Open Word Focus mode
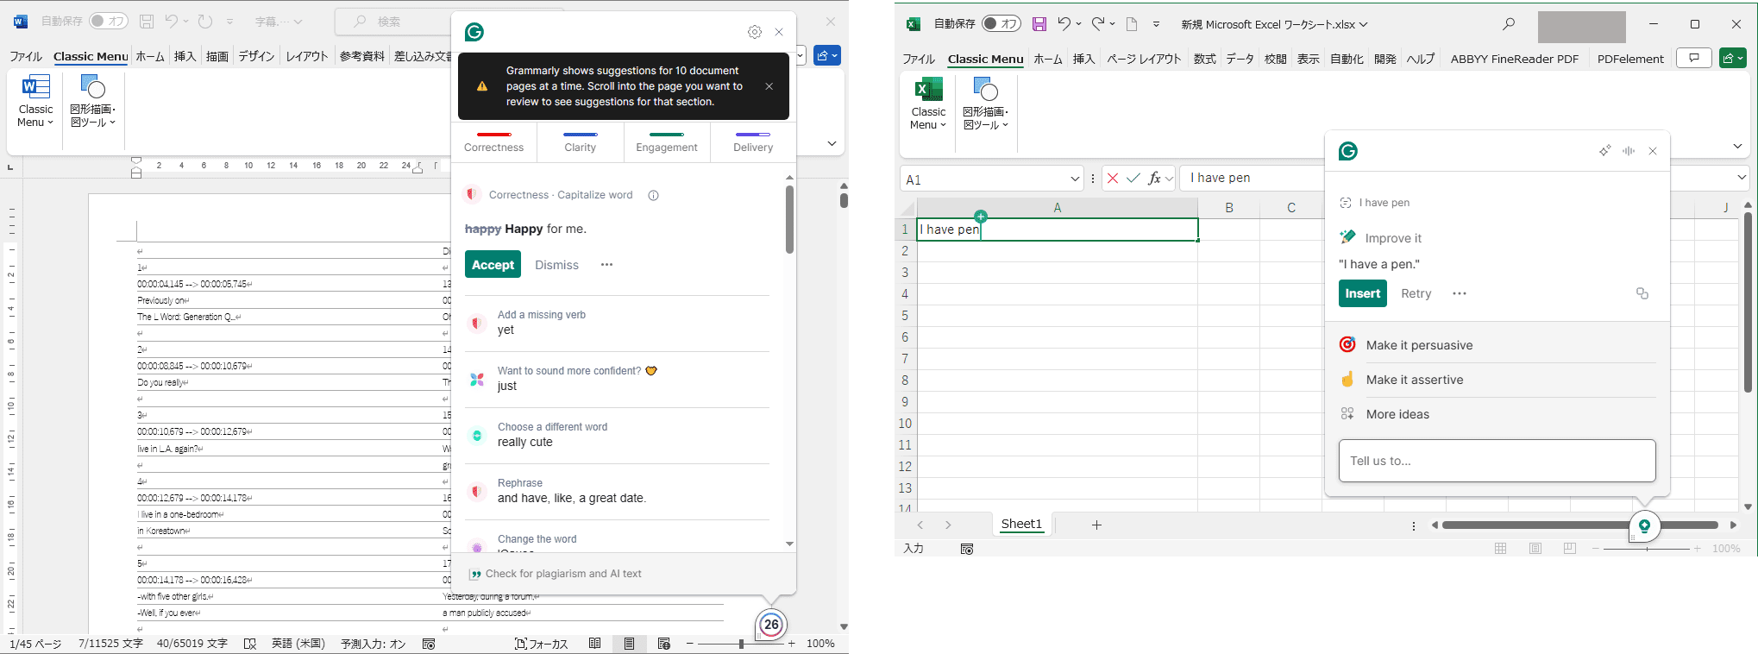This screenshot has width=1758, height=654. (542, 644)
